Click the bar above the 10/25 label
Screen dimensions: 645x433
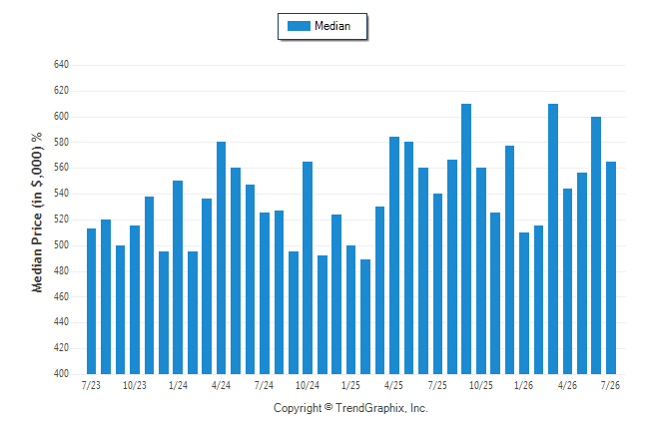point(481,270)
